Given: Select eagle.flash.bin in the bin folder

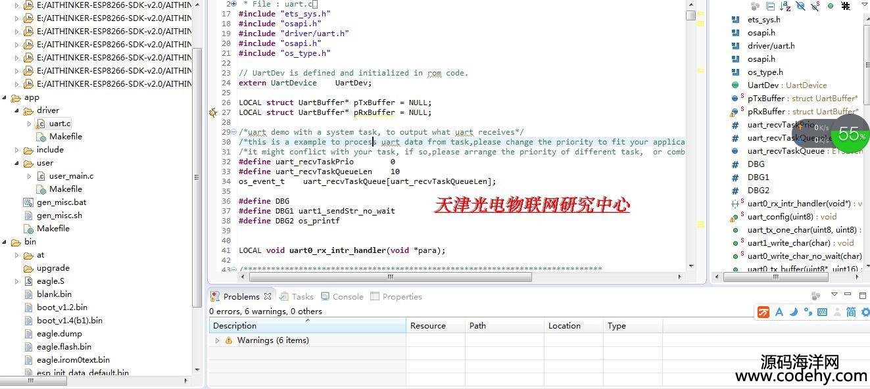Looking at the screenshot, I should [64, 347].
